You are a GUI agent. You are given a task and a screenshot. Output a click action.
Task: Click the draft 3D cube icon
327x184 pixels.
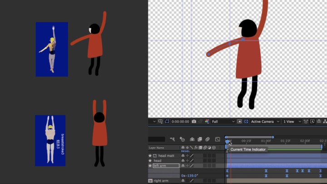[x=182, y=139]
